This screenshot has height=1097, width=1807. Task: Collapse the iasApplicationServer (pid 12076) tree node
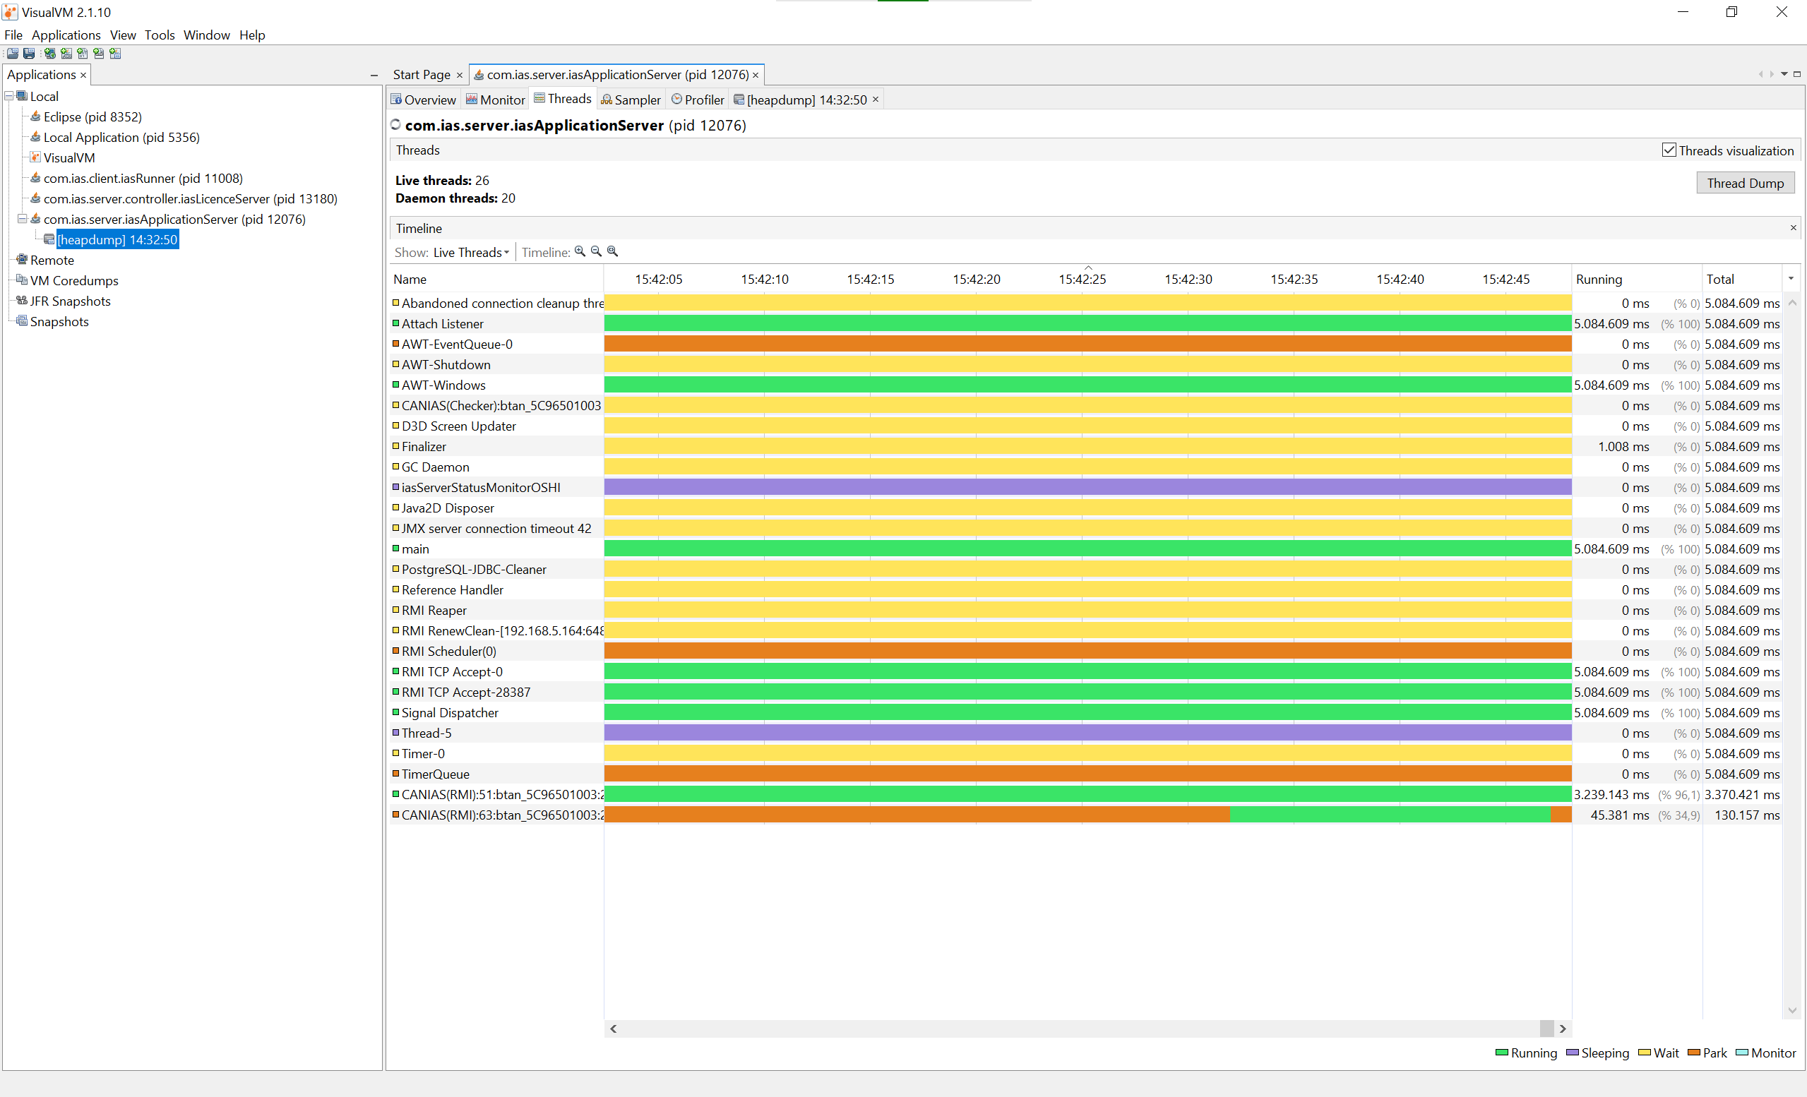coord(22,219)
